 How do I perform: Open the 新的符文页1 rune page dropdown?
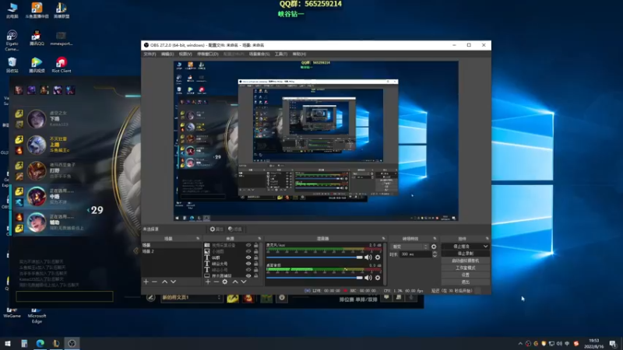(x=192, y=298)
